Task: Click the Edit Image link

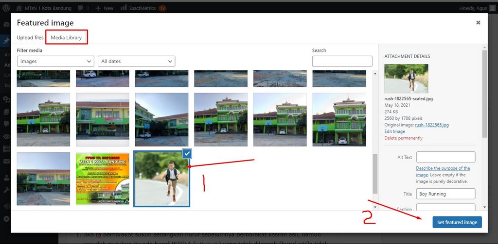Action: pyautogui.click(x=395, y=131)
